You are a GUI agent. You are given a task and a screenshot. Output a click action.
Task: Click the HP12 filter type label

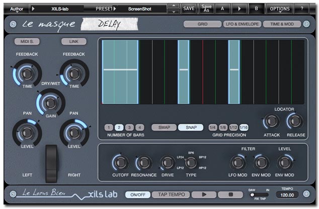click(x=202, y=168)
